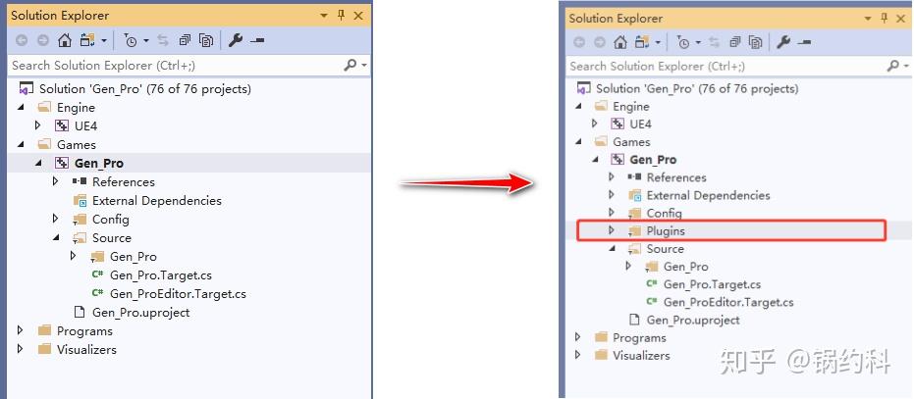Open search options dropdown in right search box
The width and height of the screenshot is (914, 399).
pos(905,67)
